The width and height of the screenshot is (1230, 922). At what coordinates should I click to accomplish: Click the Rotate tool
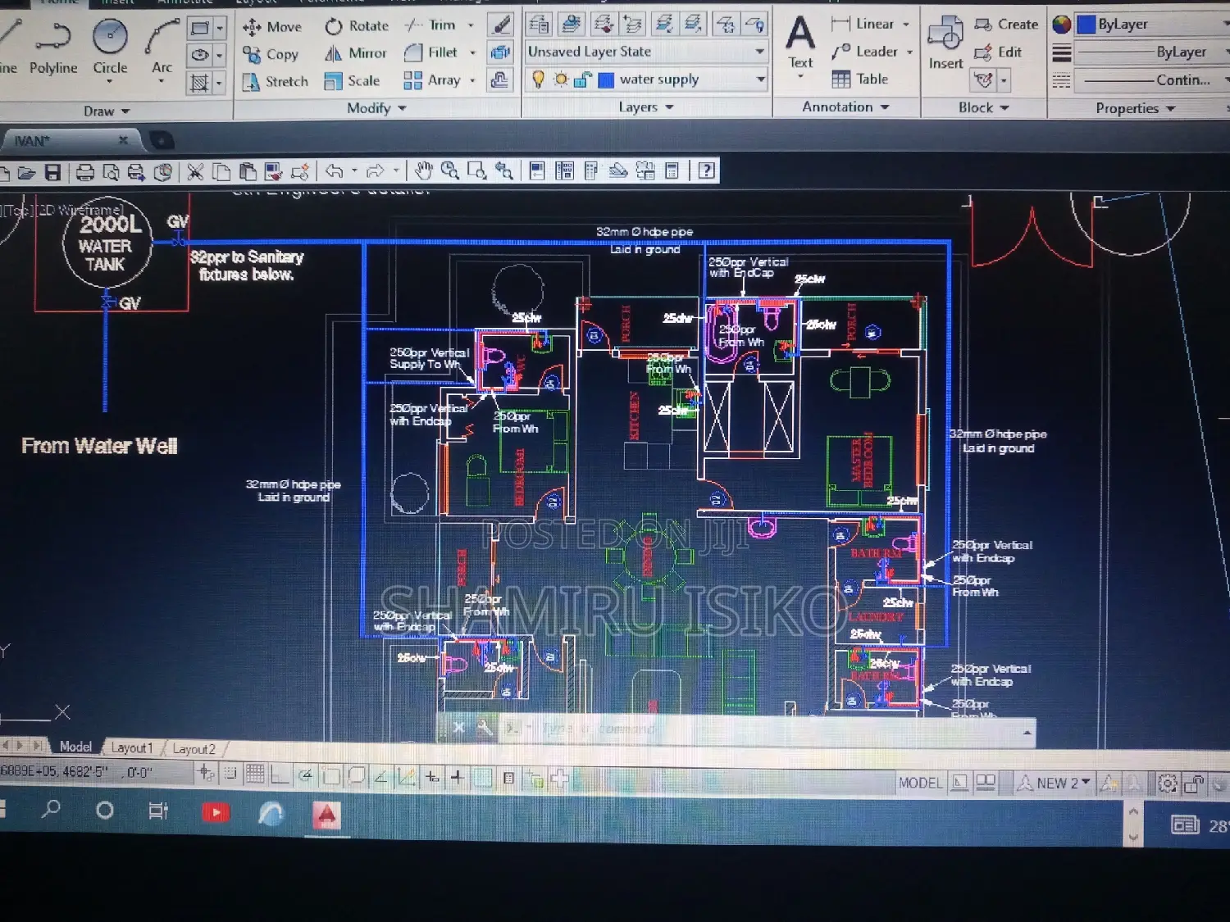pyautogui.click(x=357, y=26)
